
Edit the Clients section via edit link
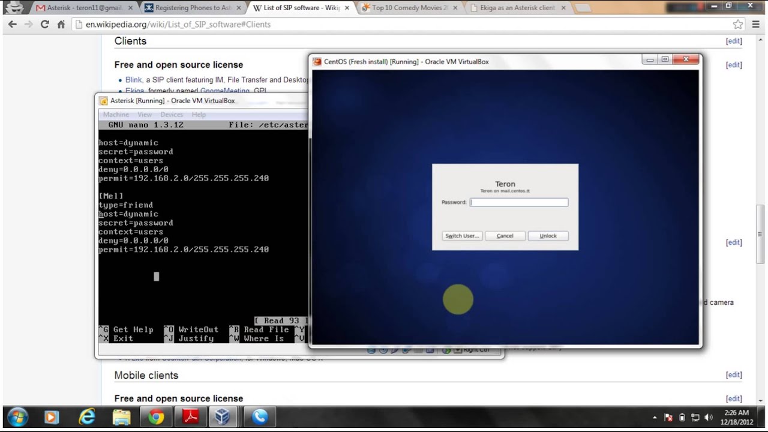pos(734,41)
